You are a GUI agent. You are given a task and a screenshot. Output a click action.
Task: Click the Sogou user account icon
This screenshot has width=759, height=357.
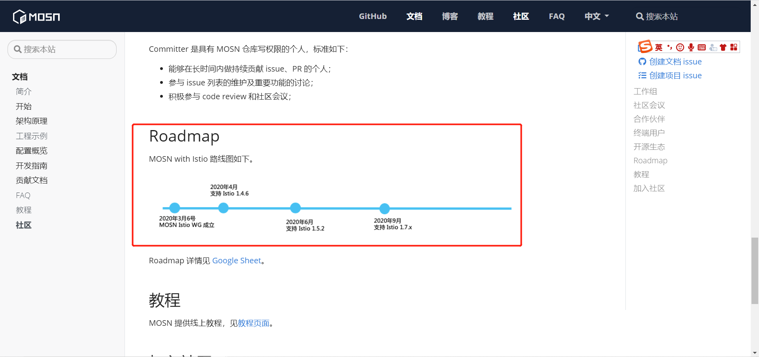[713, 47]
